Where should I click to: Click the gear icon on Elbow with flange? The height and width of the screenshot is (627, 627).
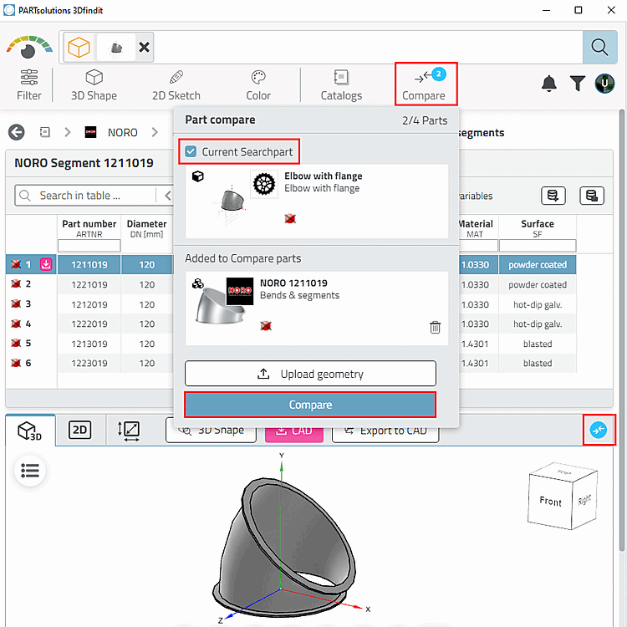coord(264,184)
